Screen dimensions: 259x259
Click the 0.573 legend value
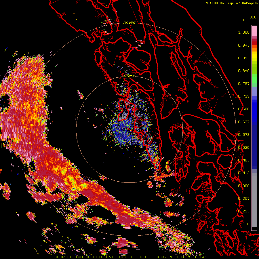pyautogui.click(x=244, y=135)
